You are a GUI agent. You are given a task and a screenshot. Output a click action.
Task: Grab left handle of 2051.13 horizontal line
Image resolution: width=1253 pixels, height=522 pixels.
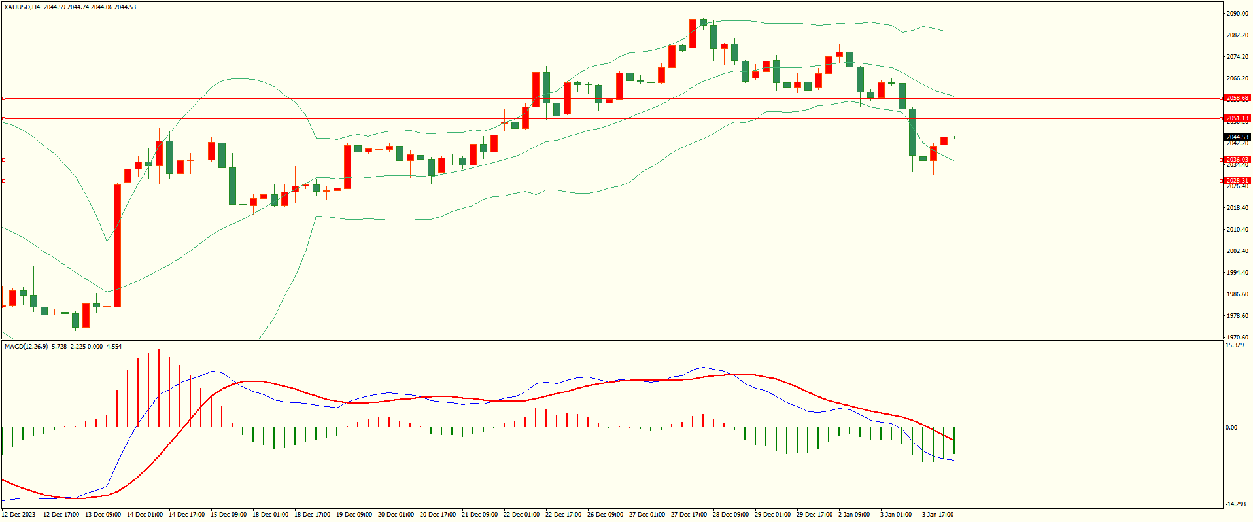tap(3, 119)
